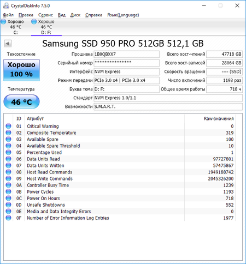The height and width of the screenshot is (264, 246).
Task: Open the Справка menu
Action: pyautogui.click(x=93, y=15)
